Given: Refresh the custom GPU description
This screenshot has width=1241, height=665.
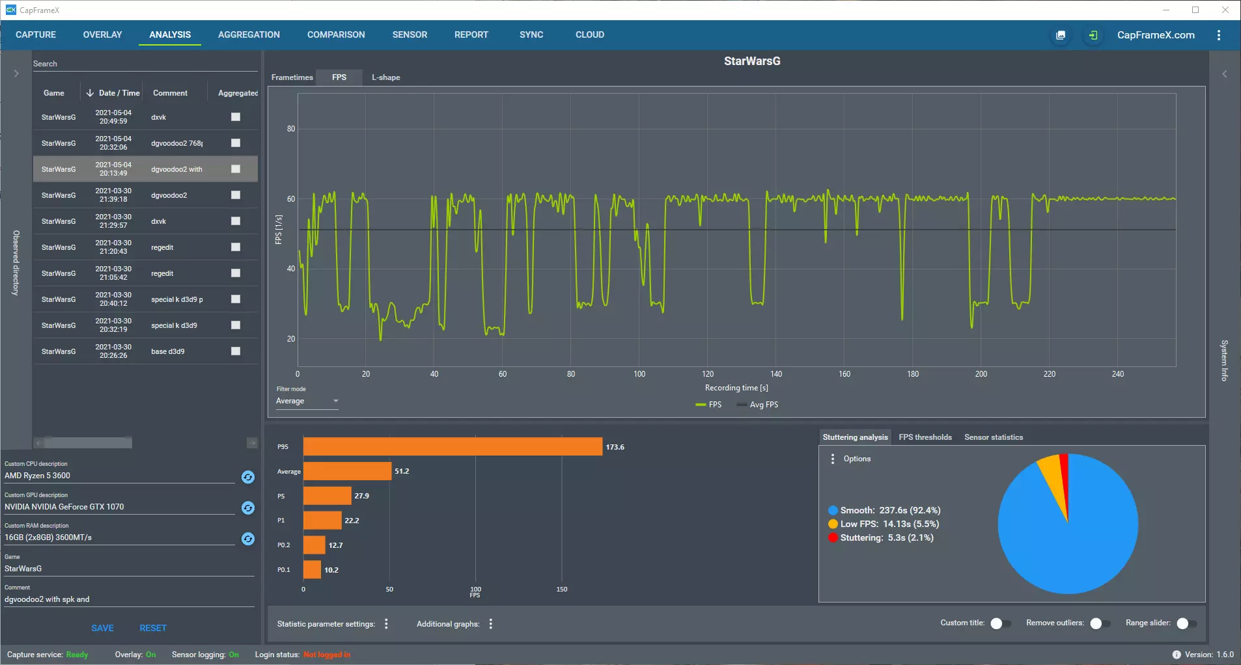Looking at the screenshot, I should [248, 508].
